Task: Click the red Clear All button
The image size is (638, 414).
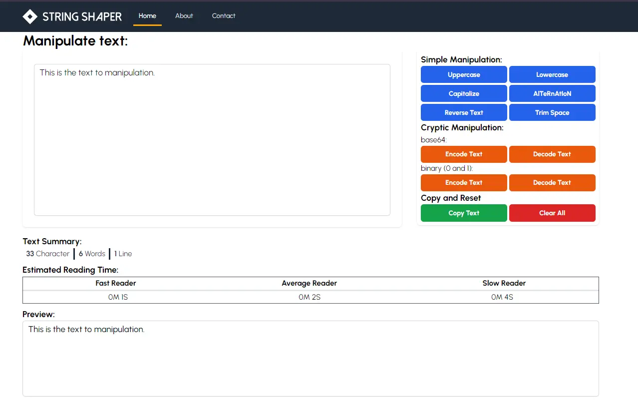Action: coord(552,213)
